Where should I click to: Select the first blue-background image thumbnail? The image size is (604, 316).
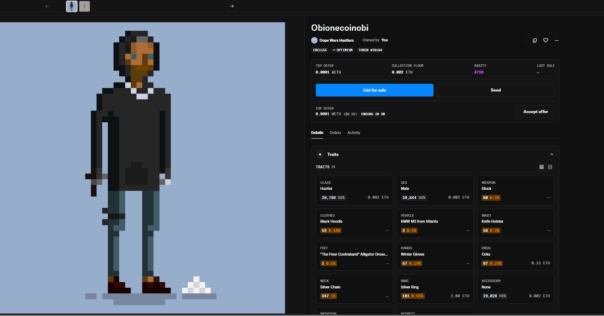71,6
